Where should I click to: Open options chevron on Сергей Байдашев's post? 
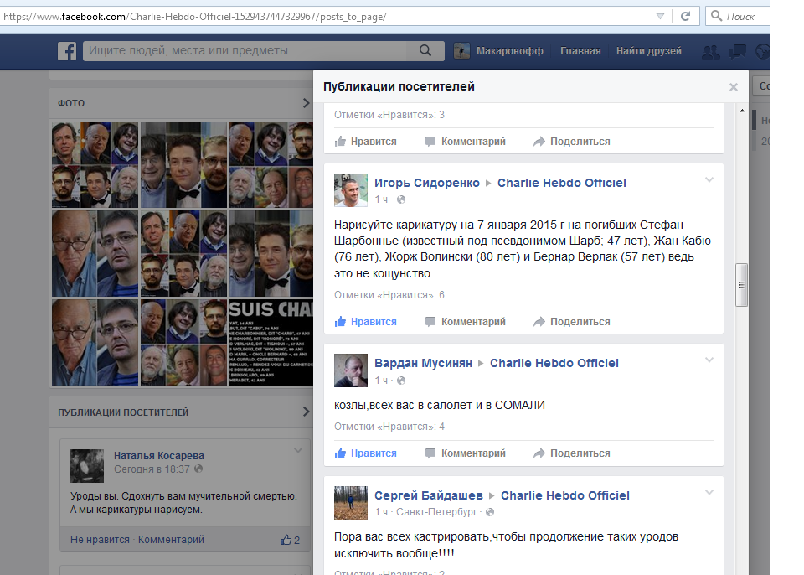pos(709,492)
